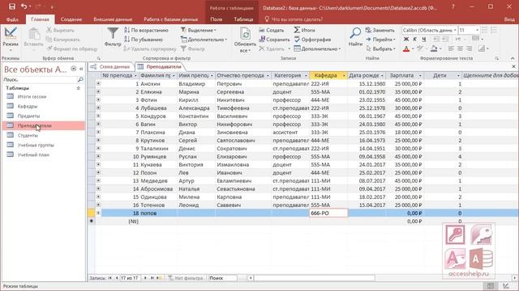
Task: Switch to Работа с базами данных tab
Action: tap(171, 19)
